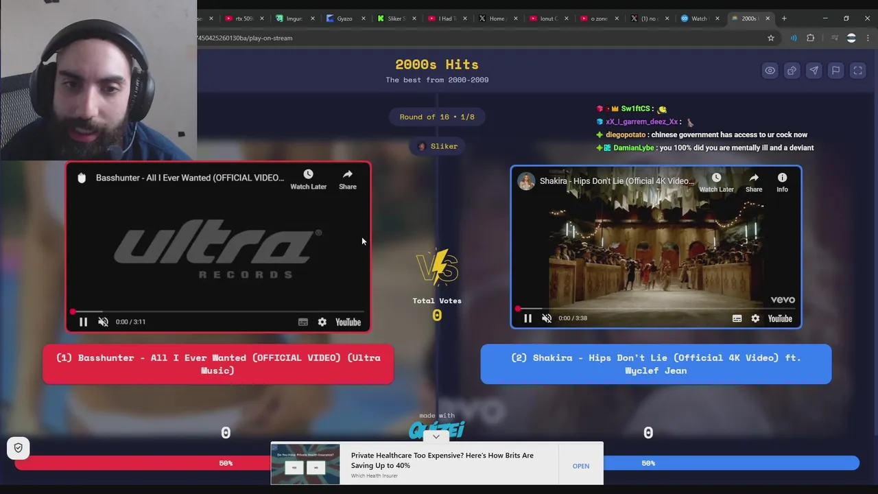
Task: Click Share on Shakira video
Action: point(754,183)
